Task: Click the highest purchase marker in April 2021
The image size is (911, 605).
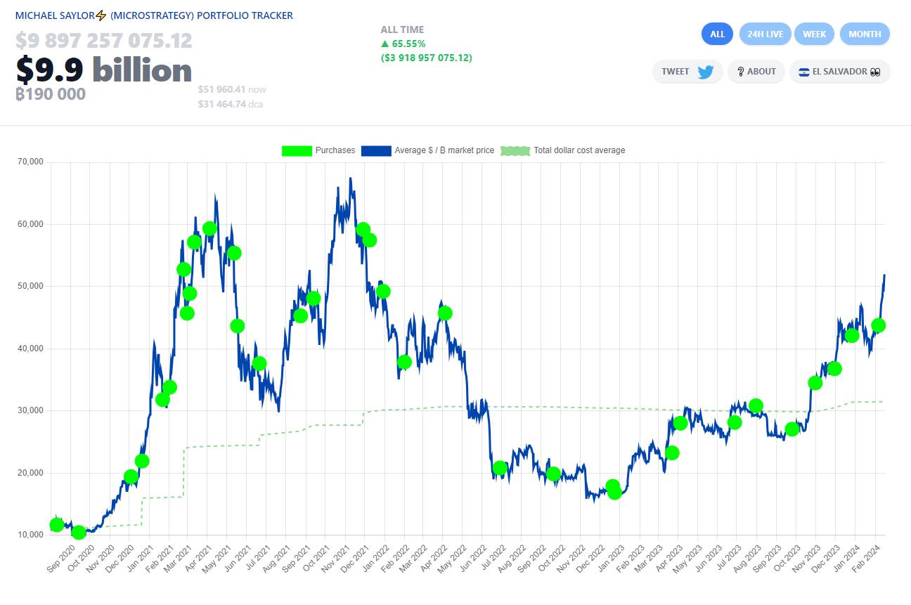Action: pyautogui.click(x=209, y=228)
